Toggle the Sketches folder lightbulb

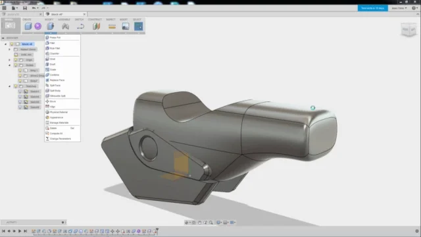(x=16, y=86)
